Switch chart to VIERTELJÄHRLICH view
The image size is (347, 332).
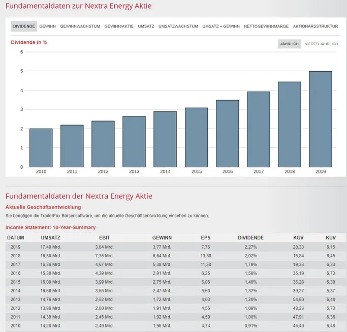[x=321, y=44]
